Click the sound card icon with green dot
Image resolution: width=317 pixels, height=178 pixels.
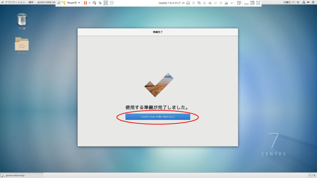point(210,3)
